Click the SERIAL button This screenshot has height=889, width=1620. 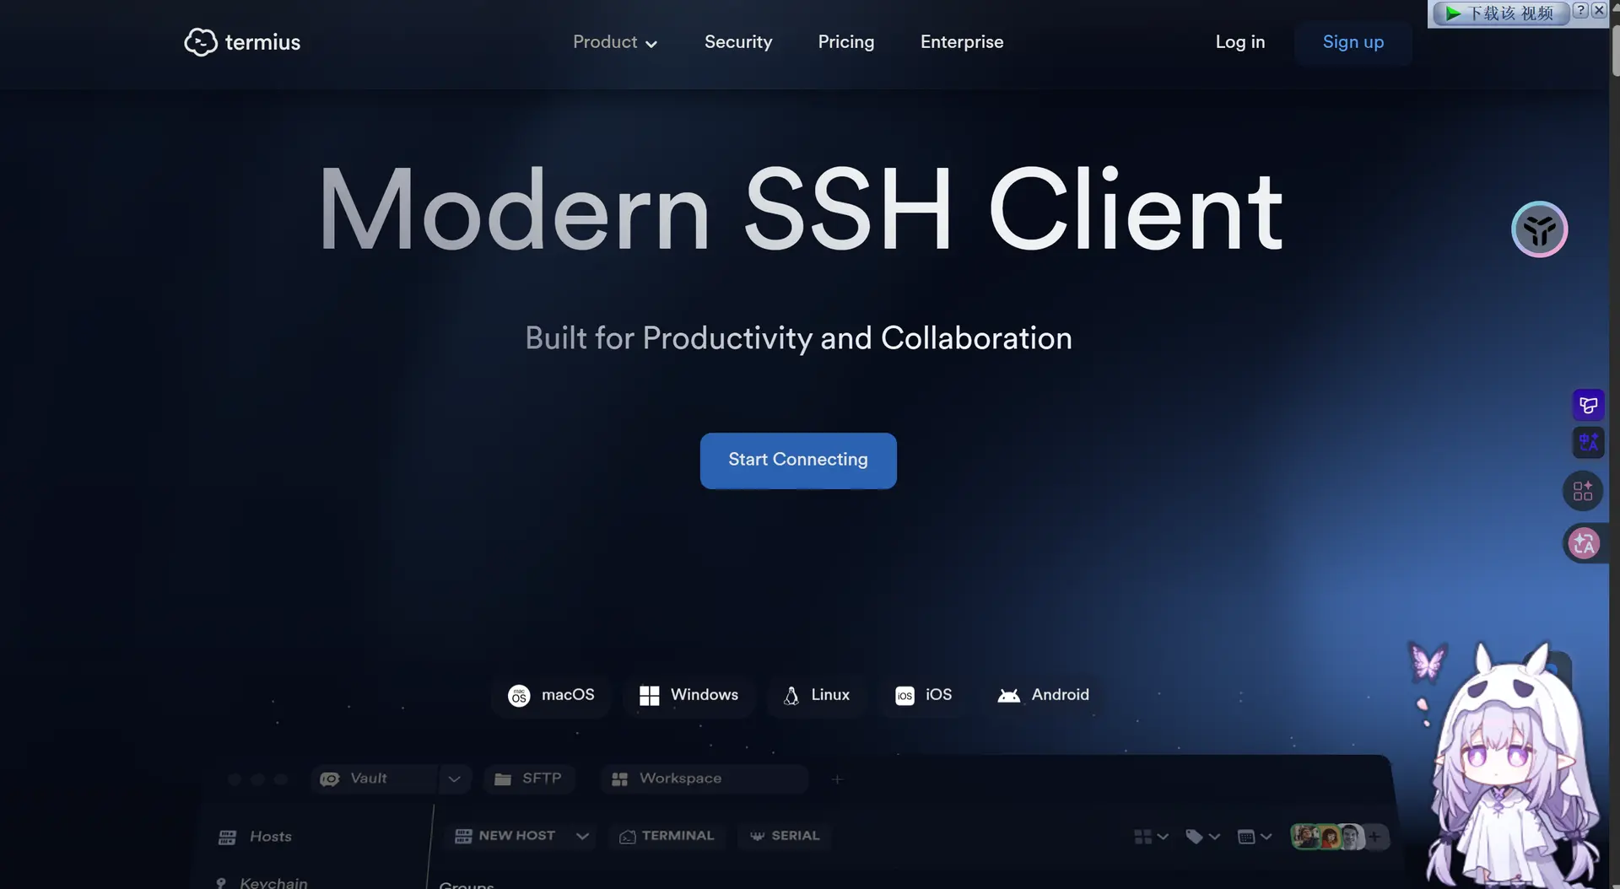pos(785,837)
